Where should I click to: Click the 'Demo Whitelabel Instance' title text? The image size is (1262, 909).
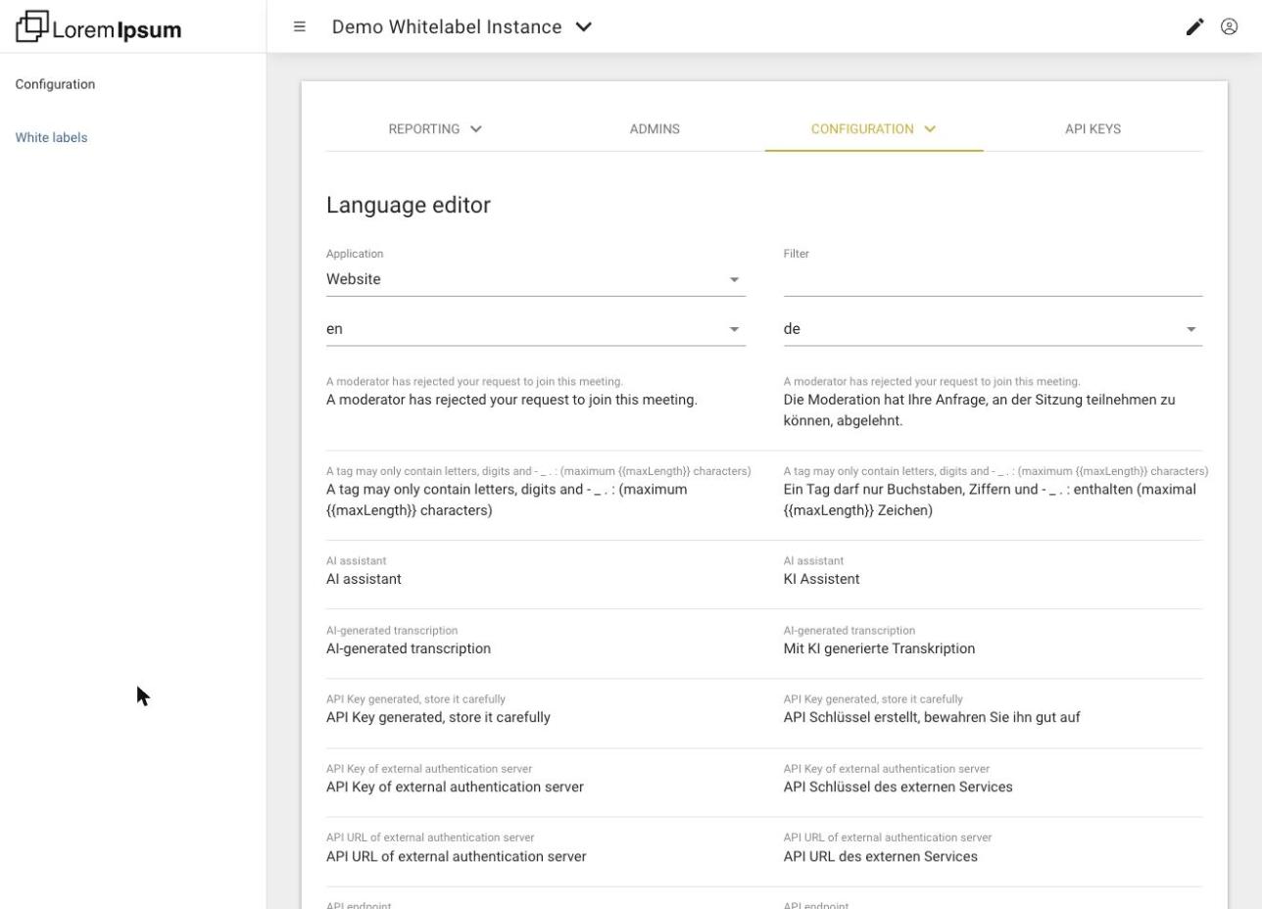pos(447,26)
